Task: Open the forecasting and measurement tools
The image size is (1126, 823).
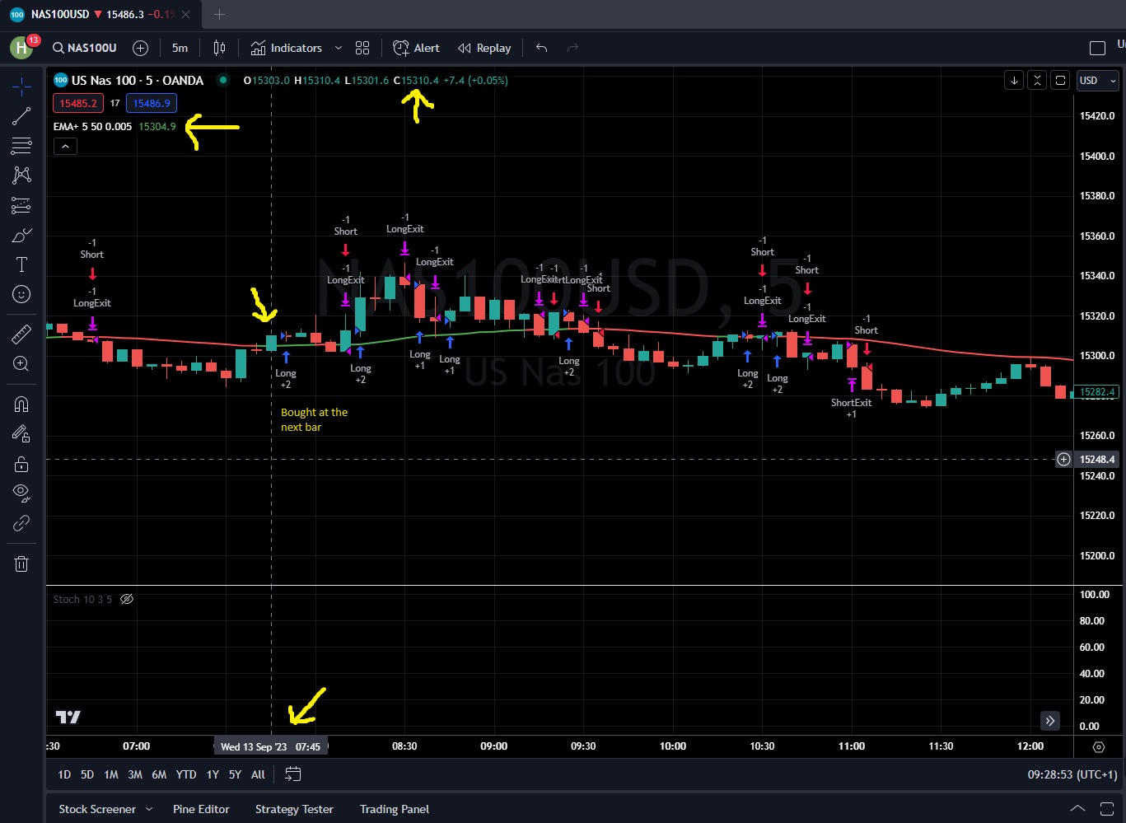Action: tap(22, 205)
